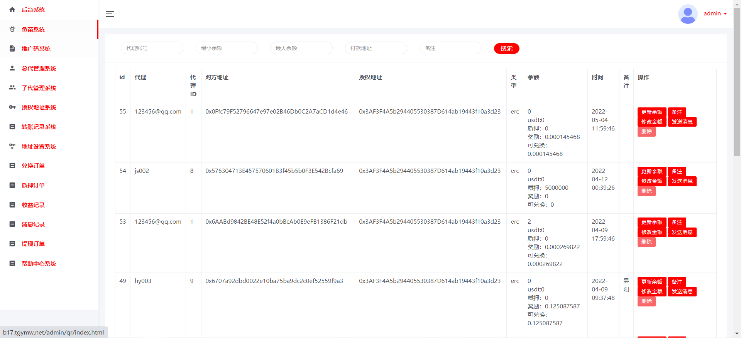Click the document icon beside 推广码系统
Screen dimensions: 741x338
tap(12, 49)
